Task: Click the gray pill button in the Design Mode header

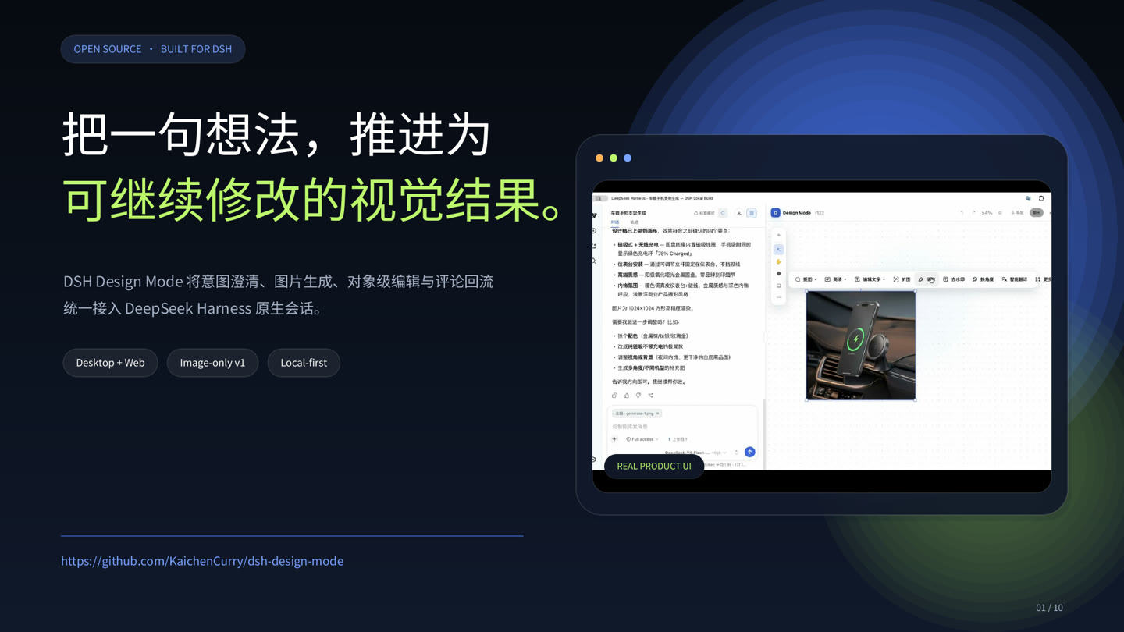Action: point(1037,213)
